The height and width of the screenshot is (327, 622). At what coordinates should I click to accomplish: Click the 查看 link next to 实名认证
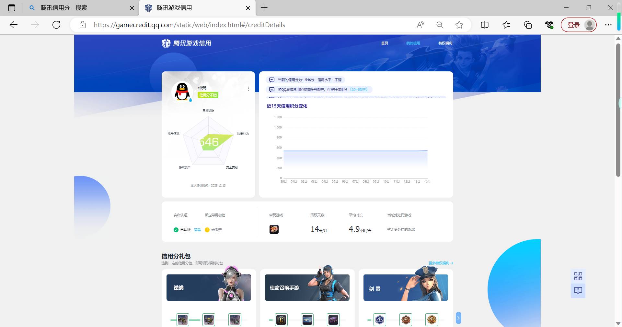pyautogui.click(x=197, y=230)
